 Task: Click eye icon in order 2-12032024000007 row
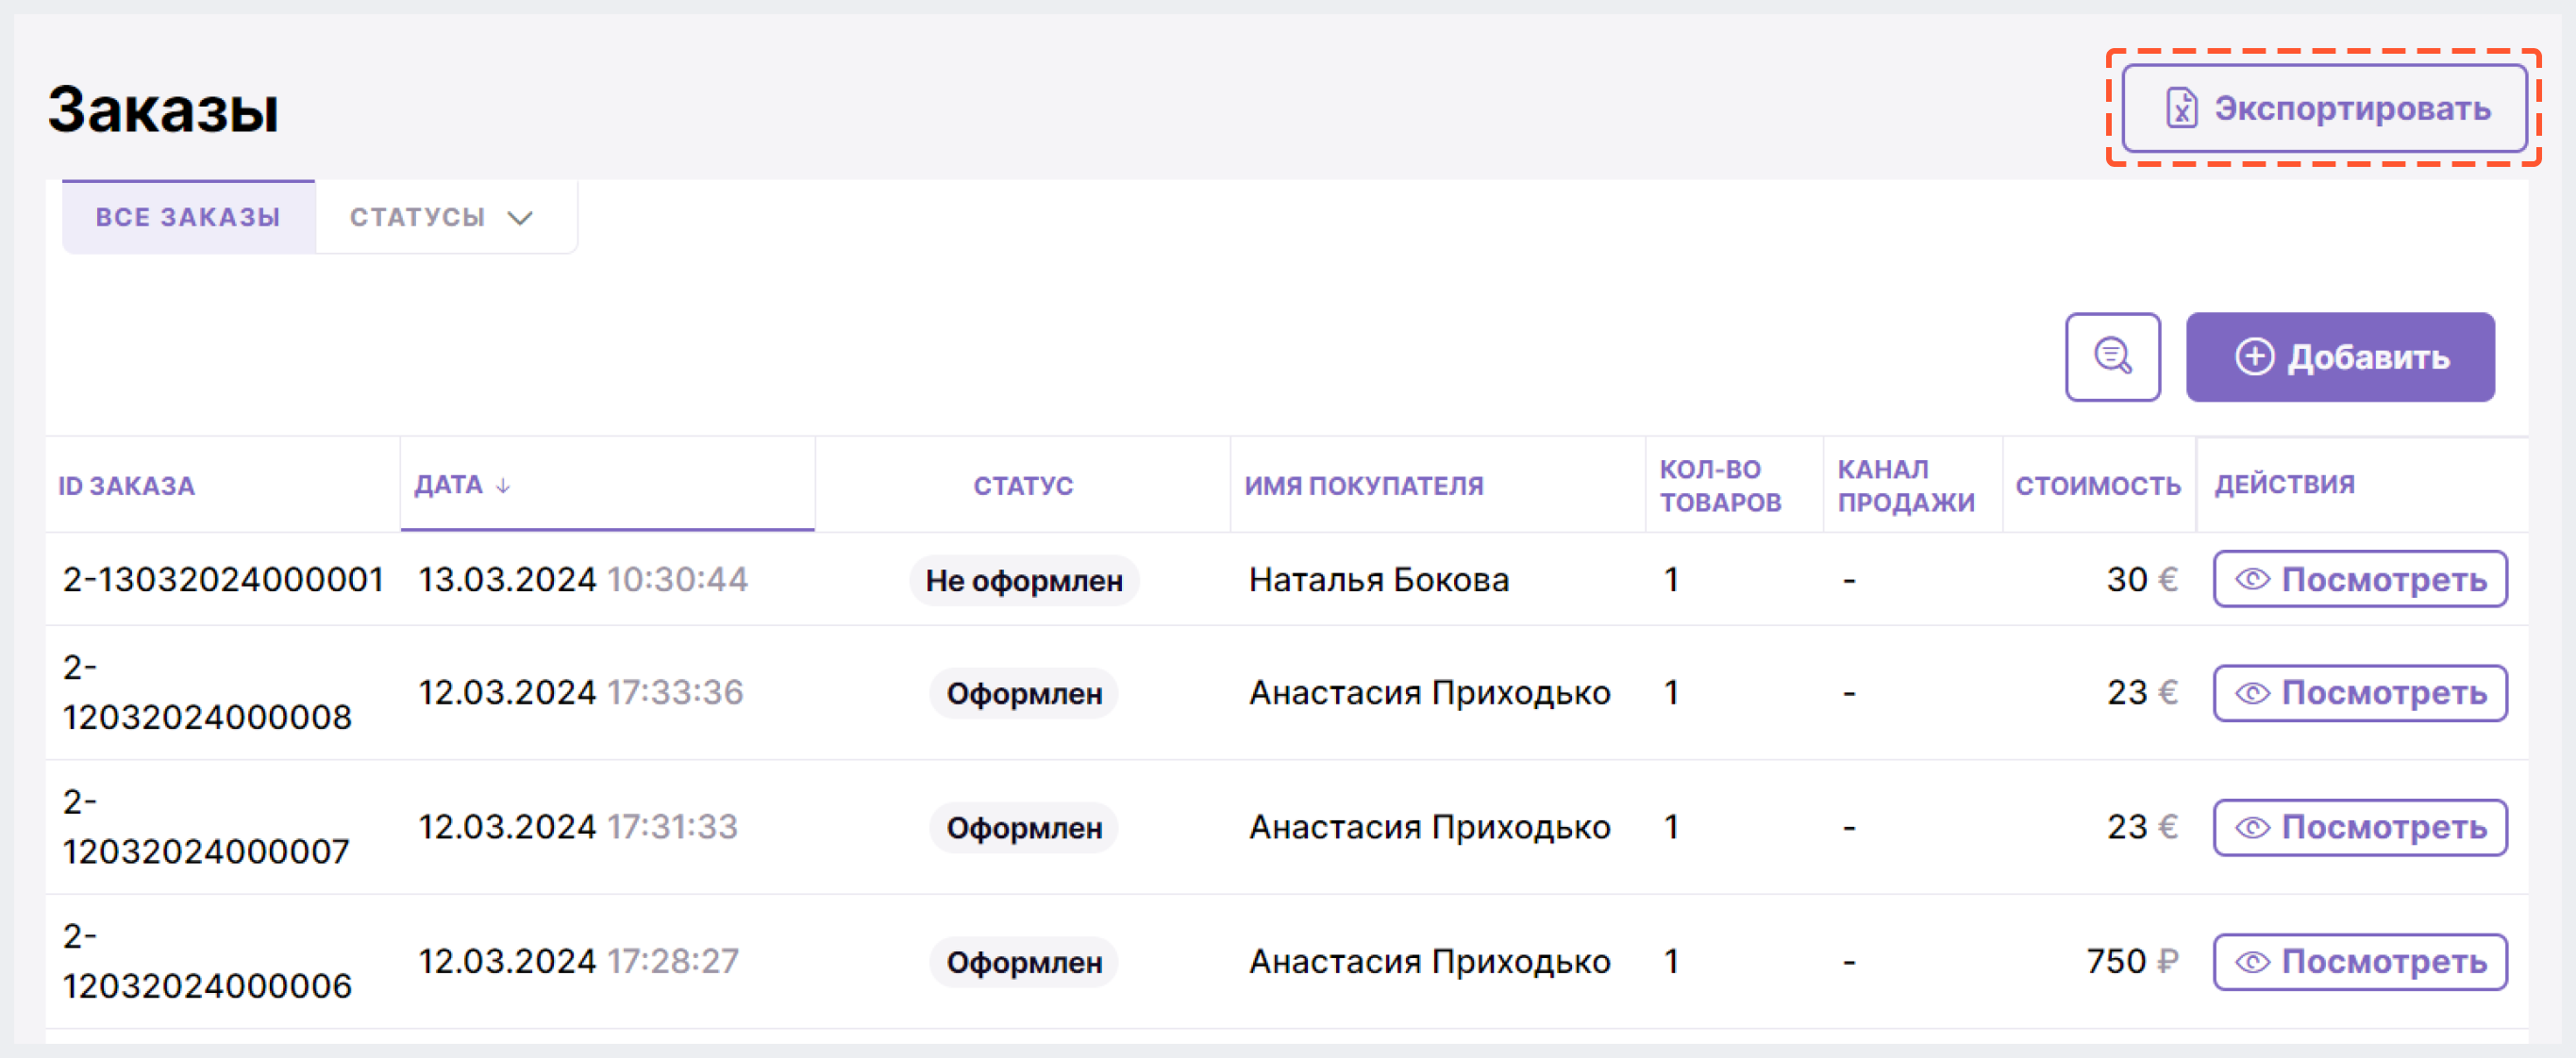2252,828
